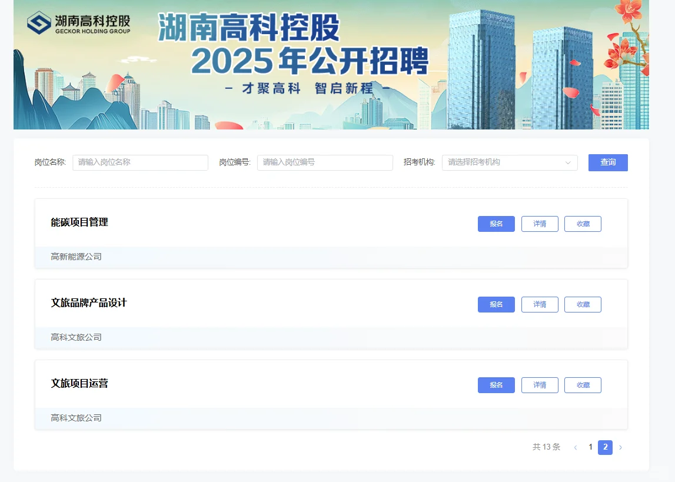Click 报名 for 文旅项目运营
The image size is (675, 482).
click(x=496, y=385)
